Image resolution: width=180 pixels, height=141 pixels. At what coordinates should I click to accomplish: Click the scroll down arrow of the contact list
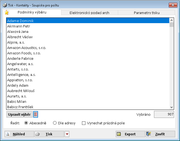[x=172, y=107]
